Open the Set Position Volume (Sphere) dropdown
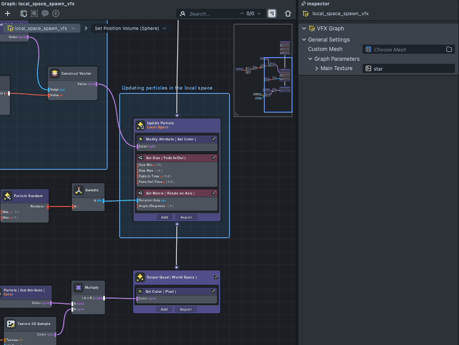This screenshot has width=459, height=345. click(x=164, y=28)
